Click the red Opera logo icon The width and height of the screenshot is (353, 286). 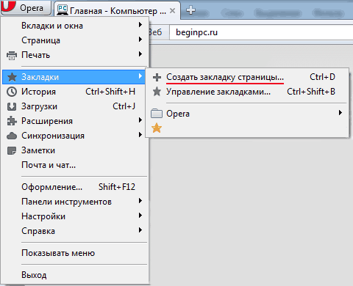coord(8,6)
